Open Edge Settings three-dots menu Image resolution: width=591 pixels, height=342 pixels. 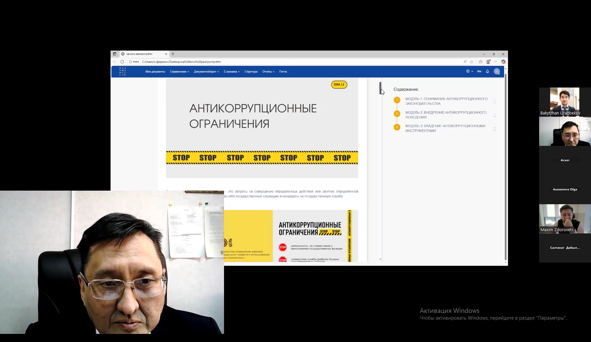point(496,62)
